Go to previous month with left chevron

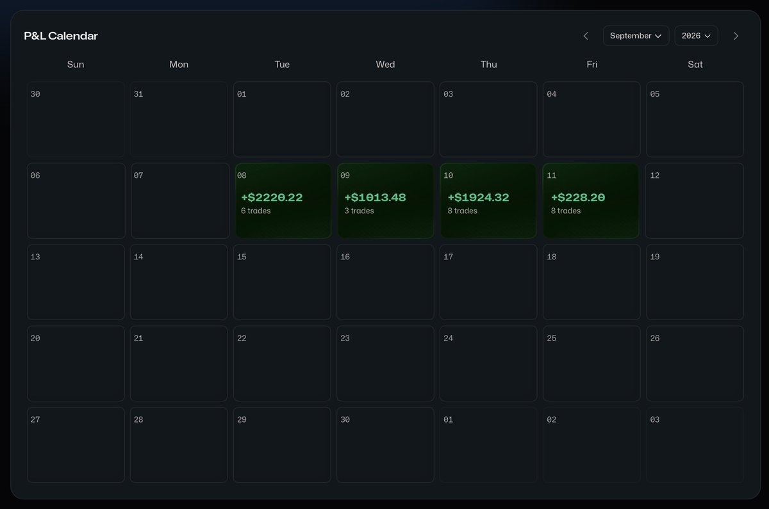(586, 36)
